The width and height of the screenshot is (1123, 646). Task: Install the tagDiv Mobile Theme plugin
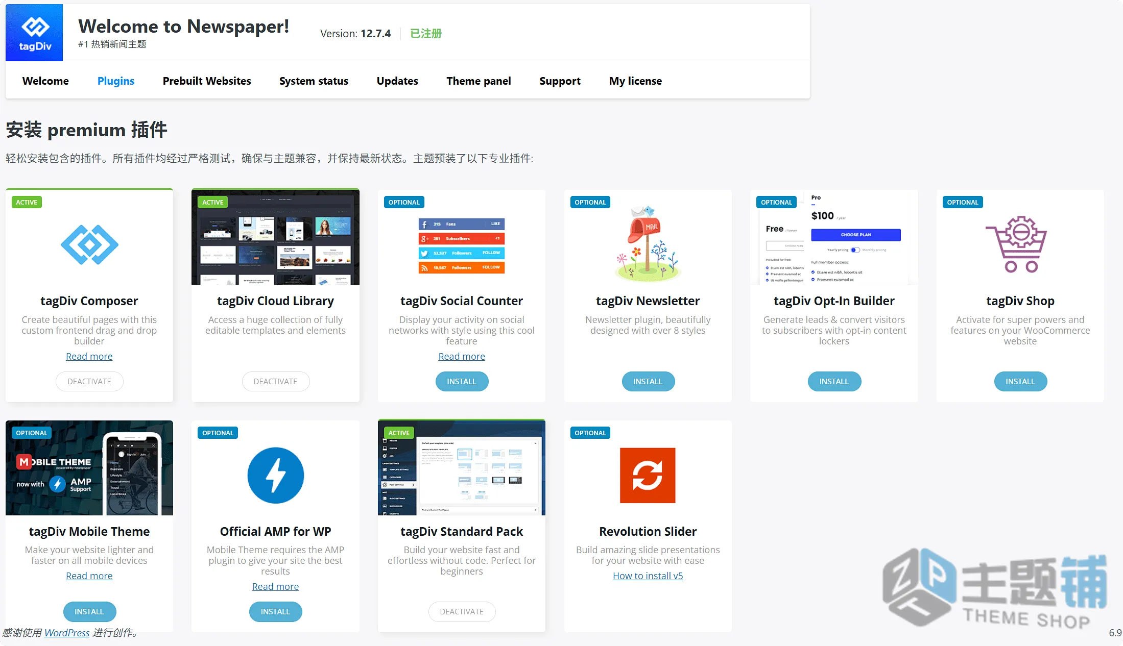pyautogui.click(x=89, y=611)
